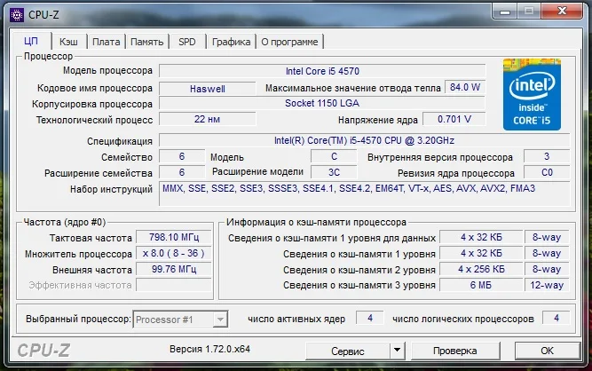Image resolution: width=592 pixels, height=371 pixels.
Task: Switch to the ЦП tab
Action: [31, 41]
